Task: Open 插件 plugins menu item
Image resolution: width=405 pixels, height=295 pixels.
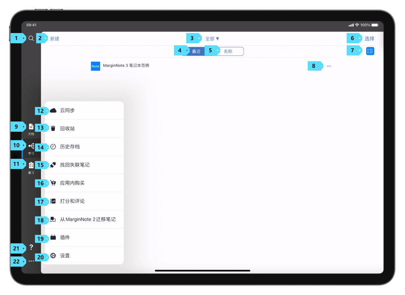Action: (65, 238)
